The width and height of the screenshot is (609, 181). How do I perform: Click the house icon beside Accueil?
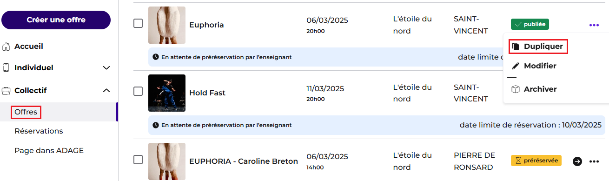[6, 47]
